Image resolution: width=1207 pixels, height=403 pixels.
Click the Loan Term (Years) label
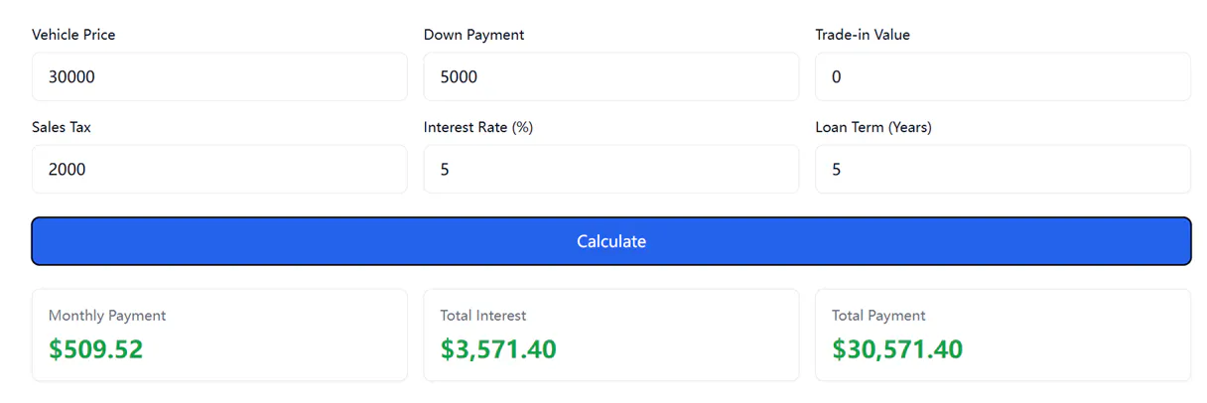(x=873, y=127)
